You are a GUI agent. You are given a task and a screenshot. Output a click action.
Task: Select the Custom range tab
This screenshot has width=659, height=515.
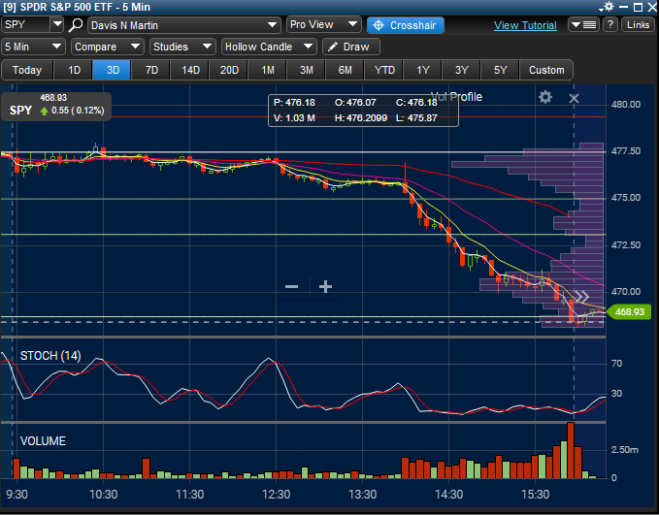click(x=546, y=70)
